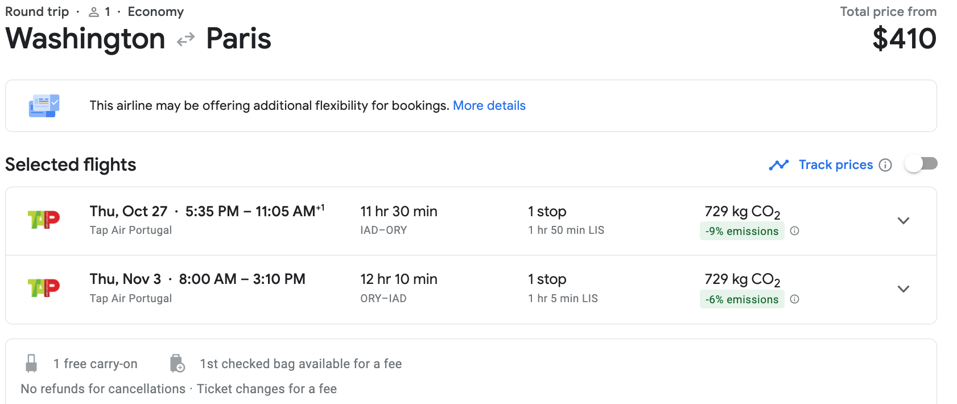Image resolution: width=957 pixels, height=404 pixels.
Task: Click the TAP logo on Nov 3 flight
Action: (x=44, y=288)
